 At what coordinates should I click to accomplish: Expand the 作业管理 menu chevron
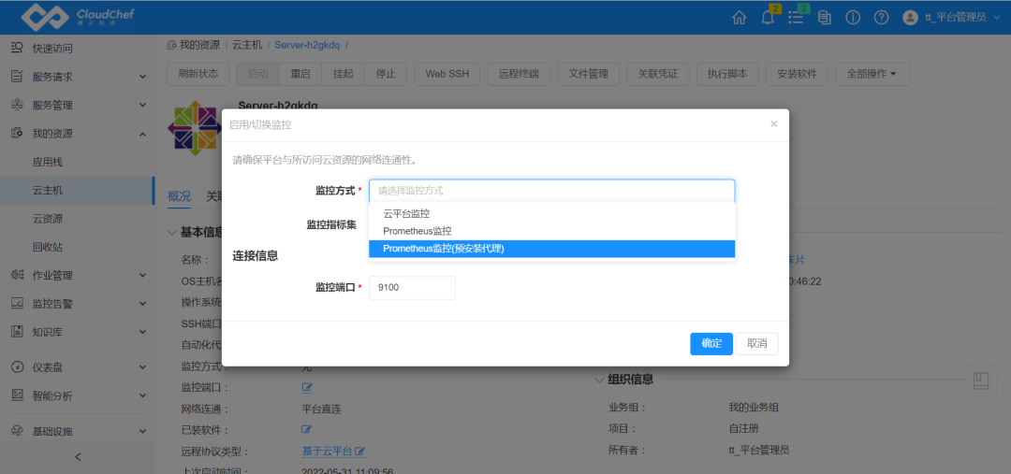coord(142,276)
